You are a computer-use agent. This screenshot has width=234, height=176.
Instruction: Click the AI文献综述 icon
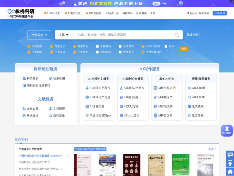click(121, 106)
